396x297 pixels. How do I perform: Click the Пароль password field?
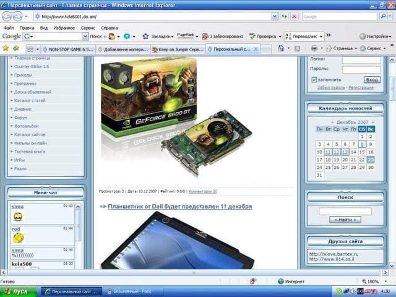361,69
